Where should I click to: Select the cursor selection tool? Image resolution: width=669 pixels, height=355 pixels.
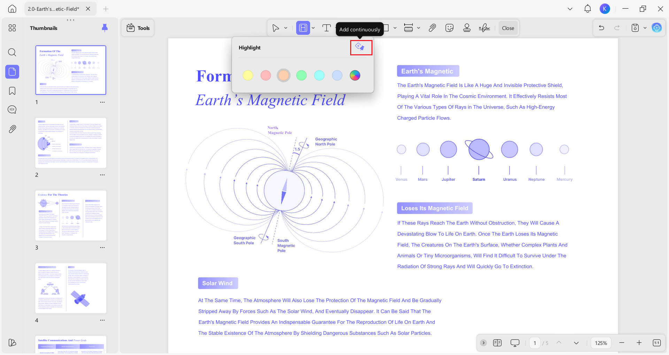(x=276, y=28)
